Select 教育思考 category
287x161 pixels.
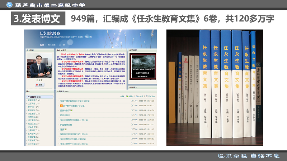(34, 100)
